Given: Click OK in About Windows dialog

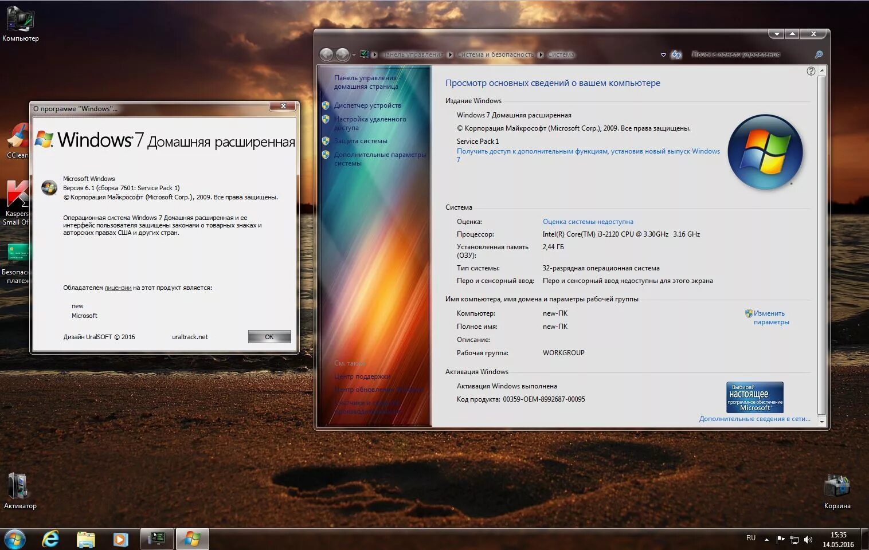Looking at the screenshot, I should 269,337.
